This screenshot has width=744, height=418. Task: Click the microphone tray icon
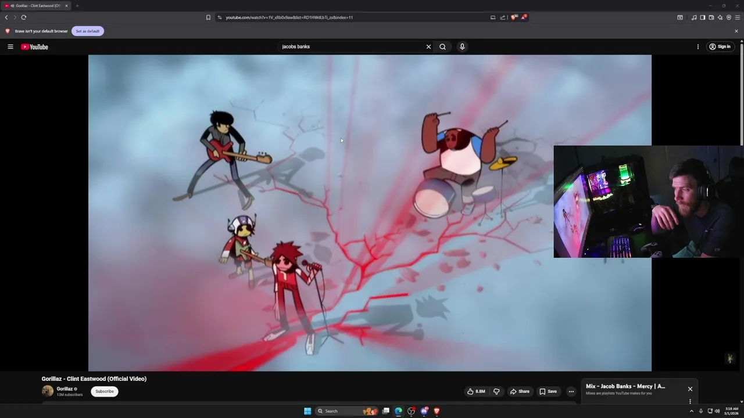point(701,411)
